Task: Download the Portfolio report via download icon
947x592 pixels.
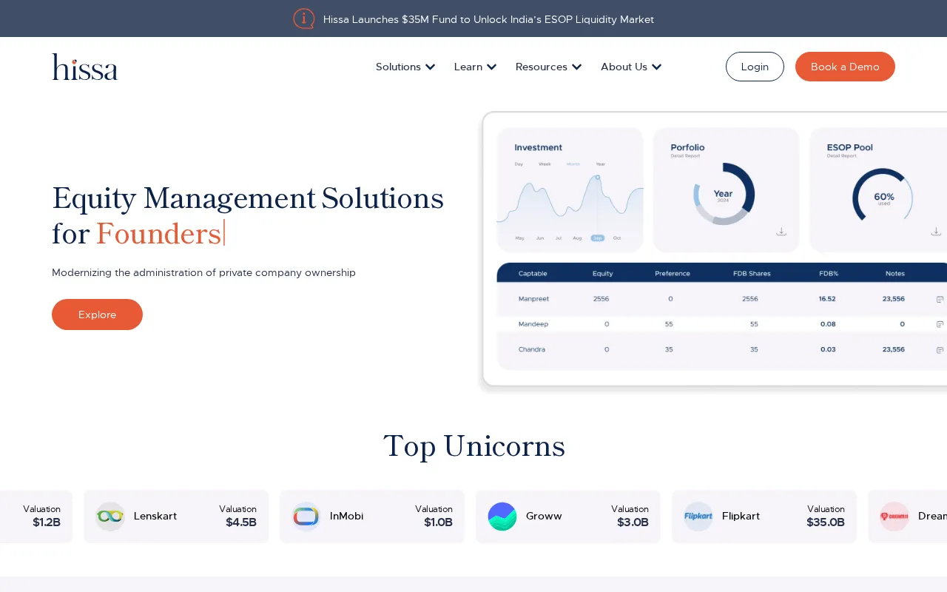Action: [x=781, y=232]
